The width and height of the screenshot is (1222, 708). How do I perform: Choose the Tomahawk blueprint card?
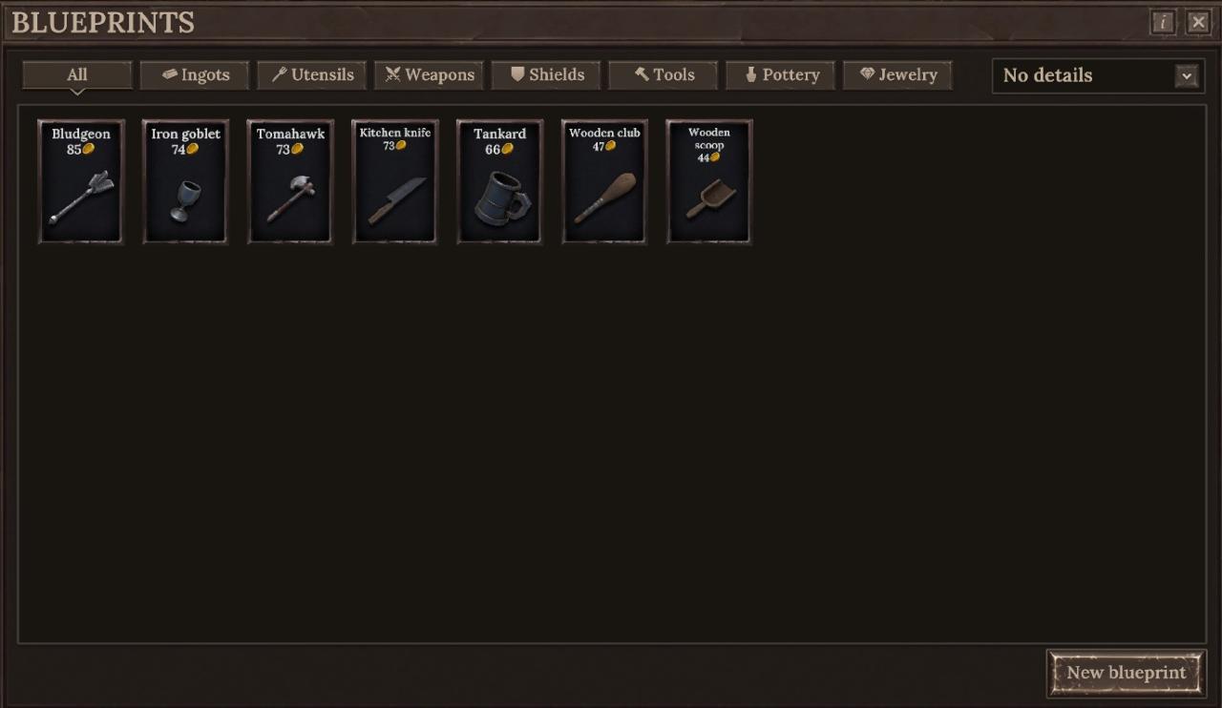[x=290, y=181]
